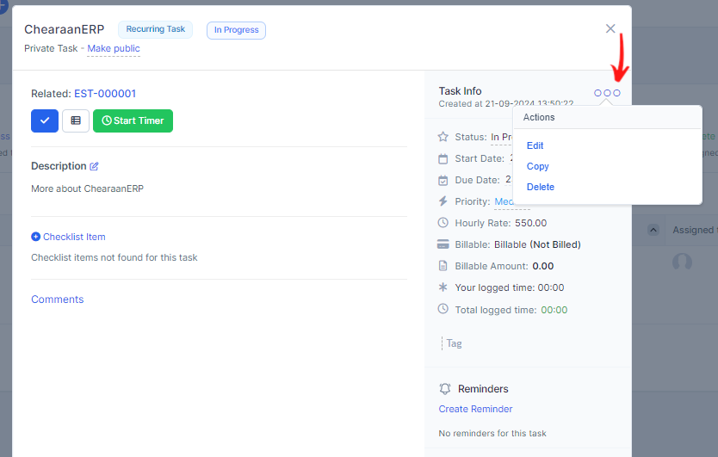Open the Comments section link

(58, 300)
